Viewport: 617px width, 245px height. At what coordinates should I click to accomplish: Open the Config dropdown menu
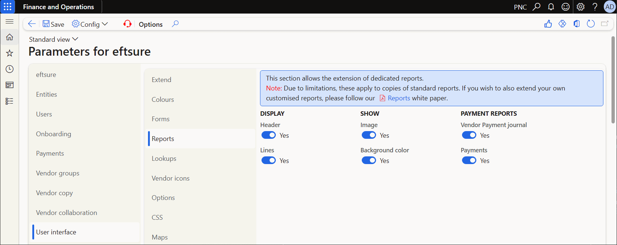(x=90, y=24)
